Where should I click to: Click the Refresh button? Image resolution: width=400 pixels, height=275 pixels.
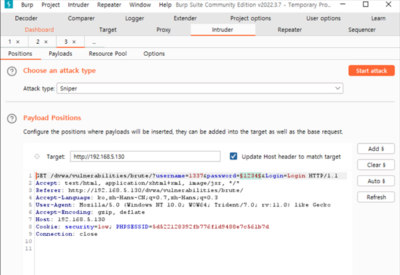point(376,197)
